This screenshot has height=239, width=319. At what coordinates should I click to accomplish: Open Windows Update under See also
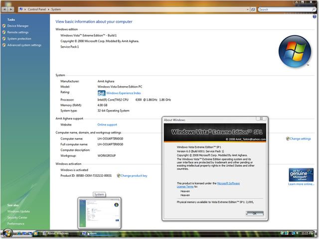(x=18, y=211)
